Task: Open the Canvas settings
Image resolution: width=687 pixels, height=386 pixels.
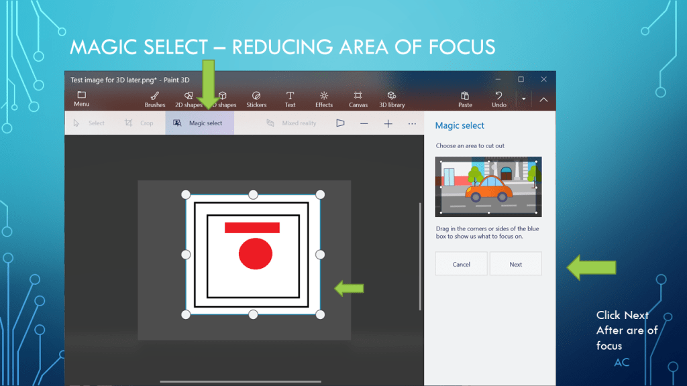Action: [358, 99]
